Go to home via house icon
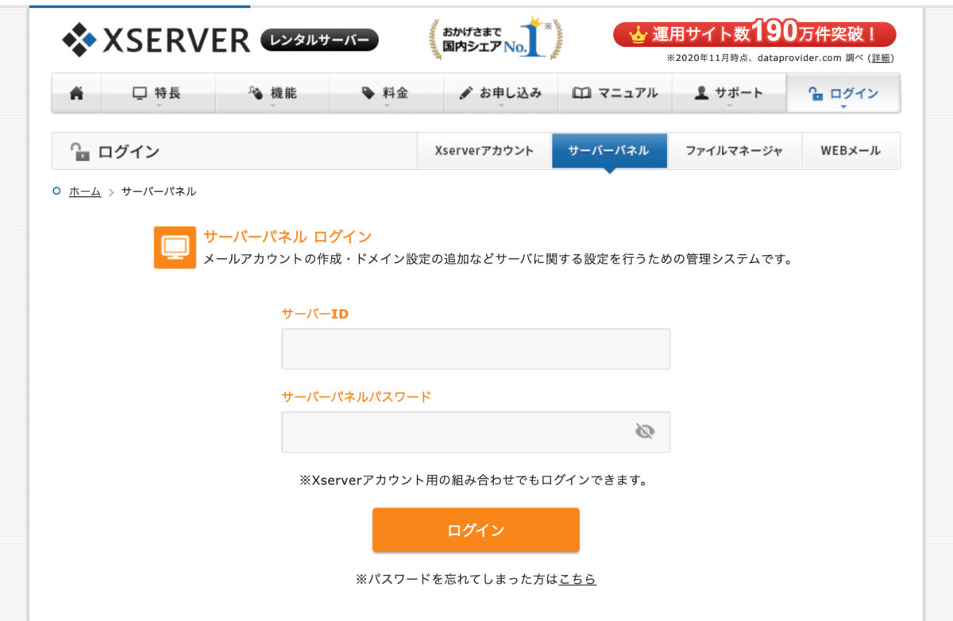953x621 pixels. point(76,93)
